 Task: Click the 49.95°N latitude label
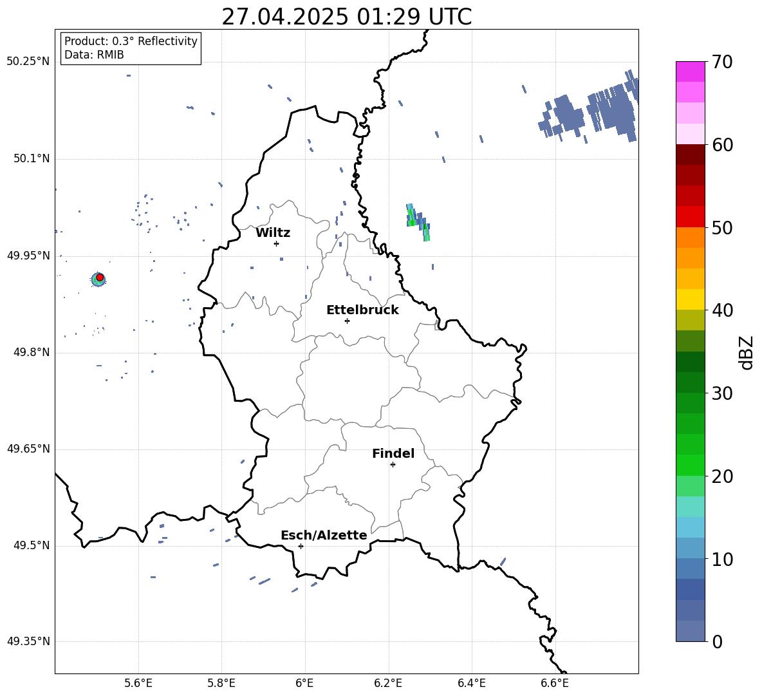(28, 256)
